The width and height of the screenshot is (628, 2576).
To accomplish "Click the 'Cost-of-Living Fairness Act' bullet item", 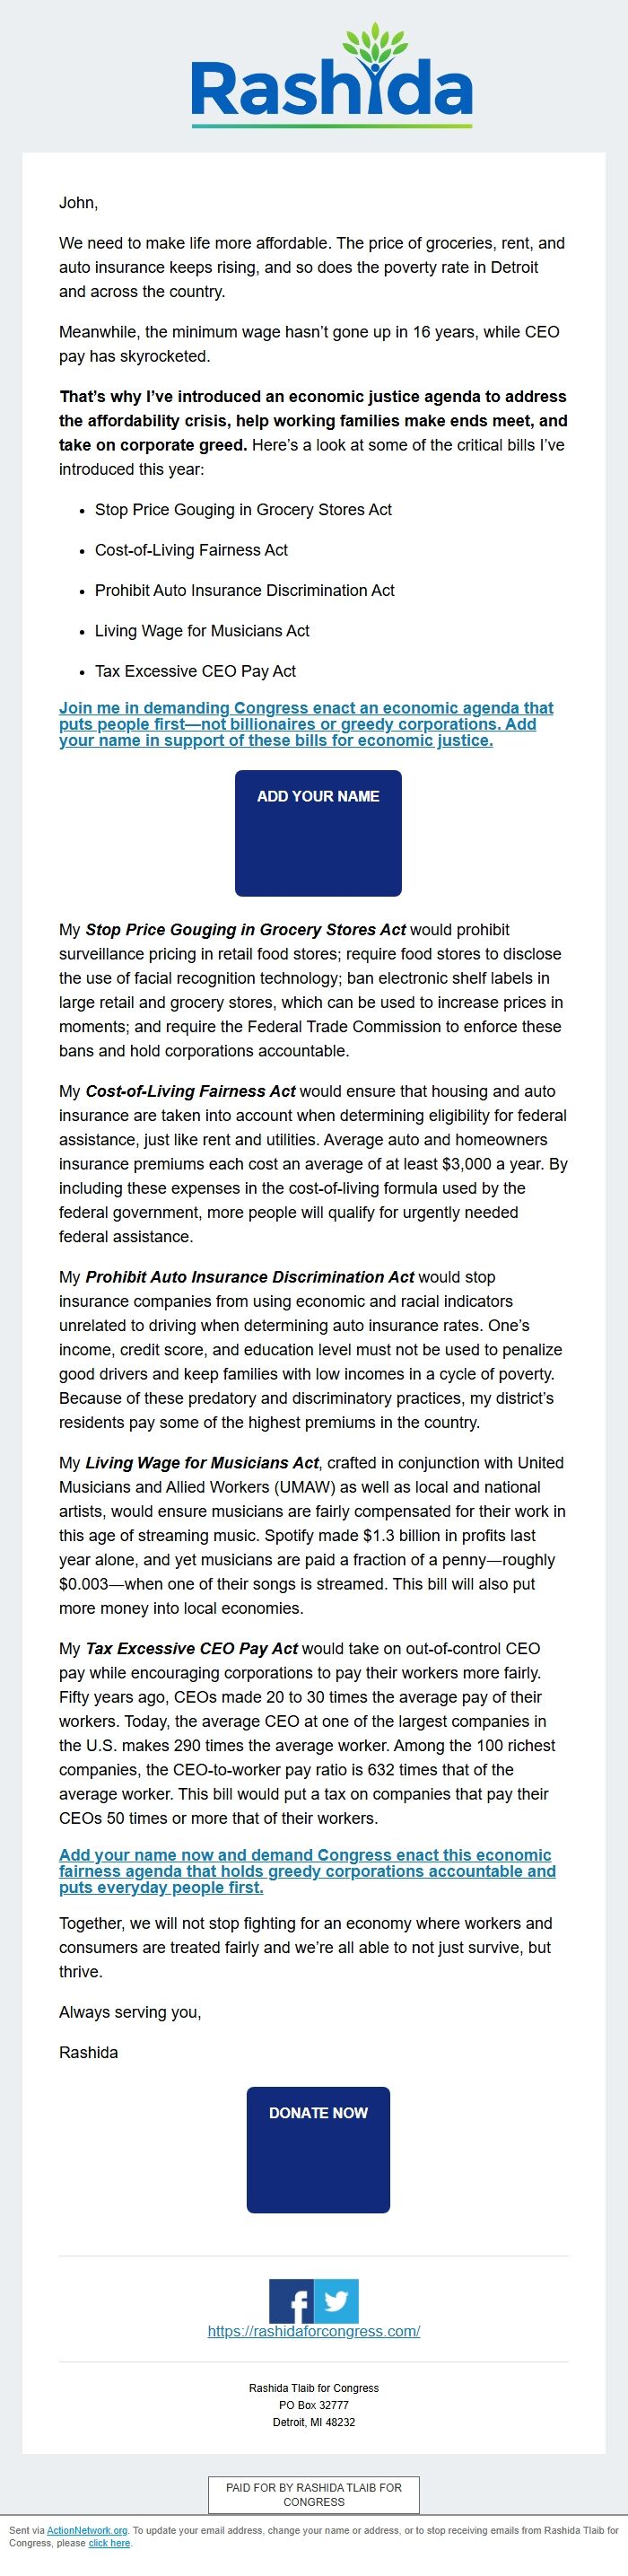I will [x=191, y=550].
